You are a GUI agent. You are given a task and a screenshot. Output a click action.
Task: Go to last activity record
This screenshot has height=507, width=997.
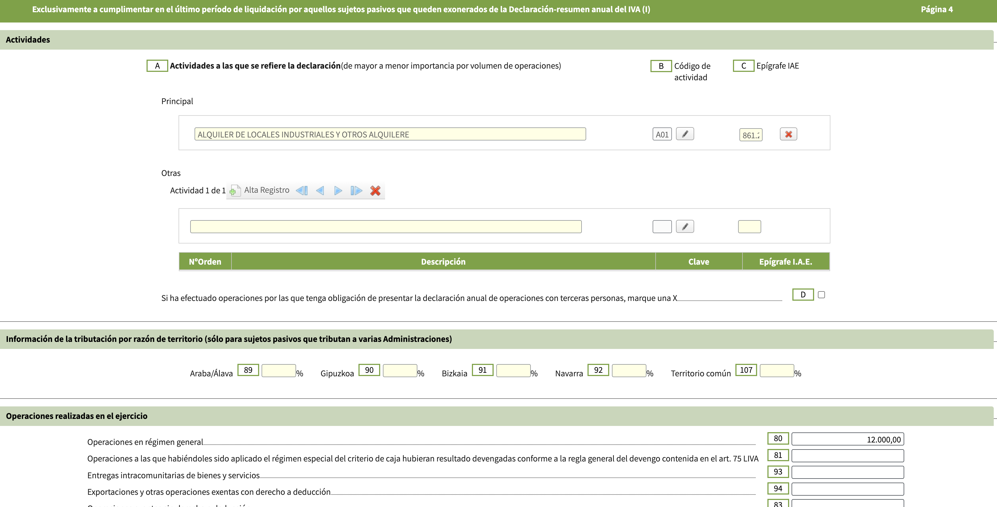(x=356, y=190)
